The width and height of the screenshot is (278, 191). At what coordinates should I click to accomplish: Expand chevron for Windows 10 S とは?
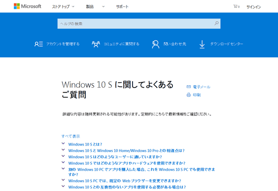pyautogui.click(x=63, y=143)
